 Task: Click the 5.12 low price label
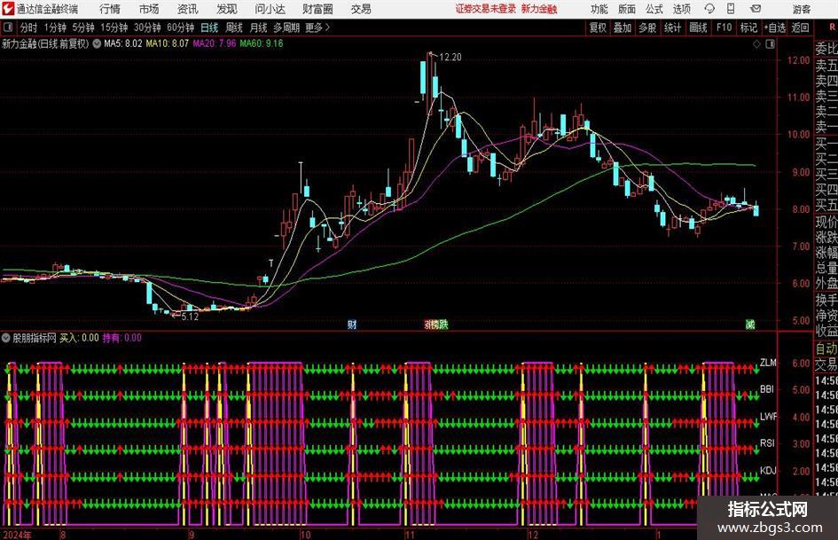click(190, 317)
